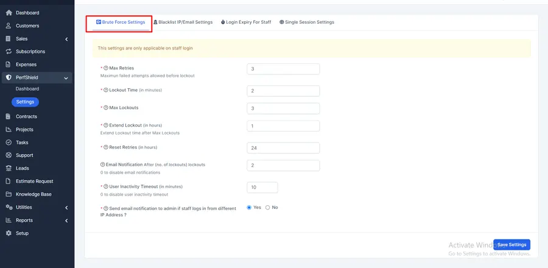Click the Setup gear icon
The height and width of the screenshot is (268, 548).
pyautogui.click(x=9, y=233)
